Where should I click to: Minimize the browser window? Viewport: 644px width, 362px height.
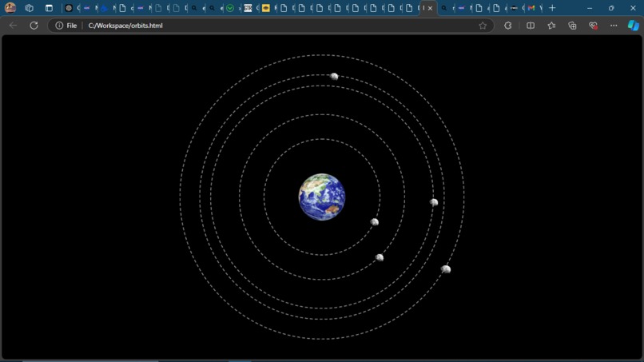click(590, 8)
